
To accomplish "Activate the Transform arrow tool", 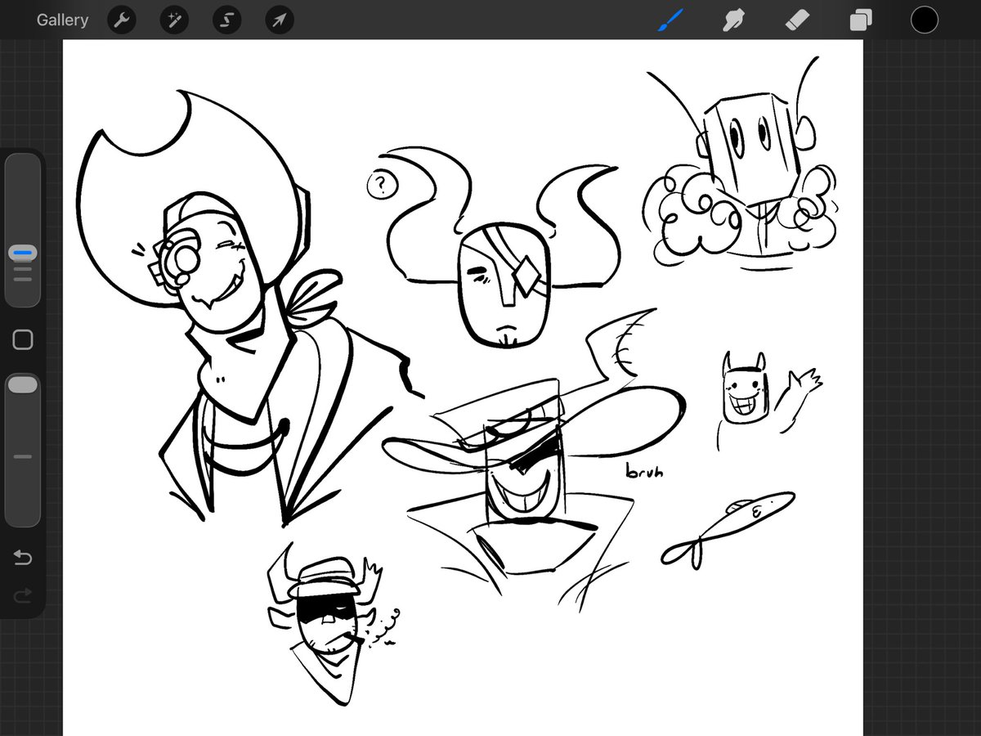I will click(x=279, y=20).
